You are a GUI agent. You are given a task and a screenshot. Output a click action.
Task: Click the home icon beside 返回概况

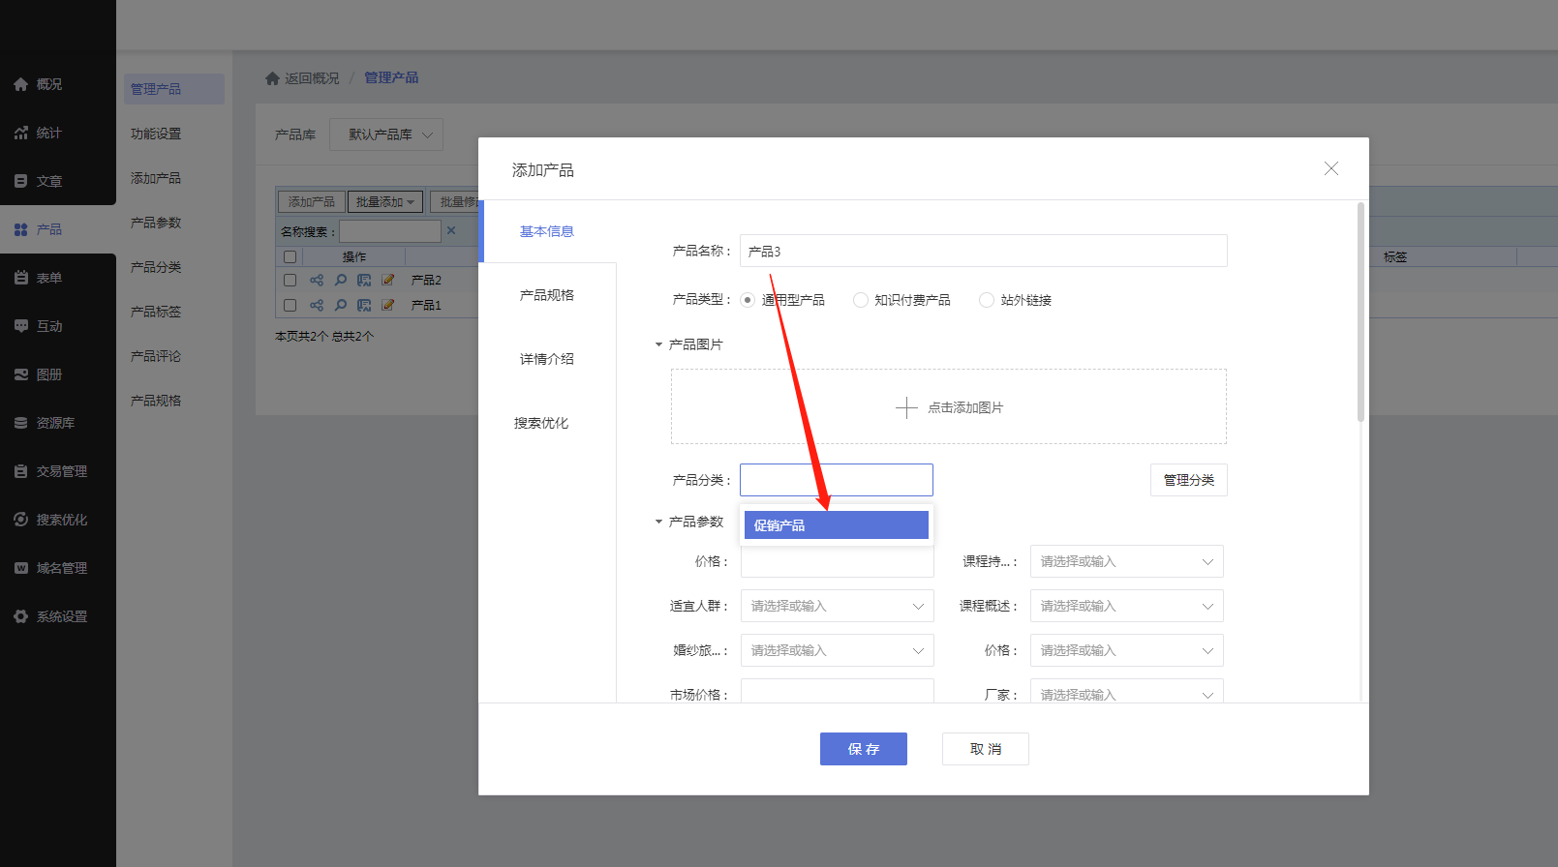(272, 78)
